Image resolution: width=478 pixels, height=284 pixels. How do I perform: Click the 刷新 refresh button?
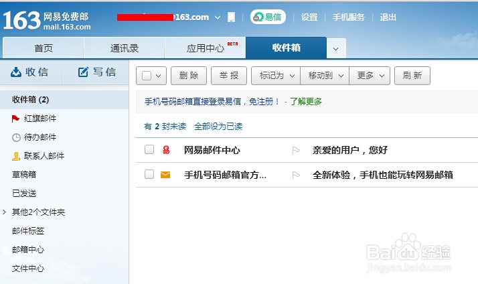tap(412, 75)
